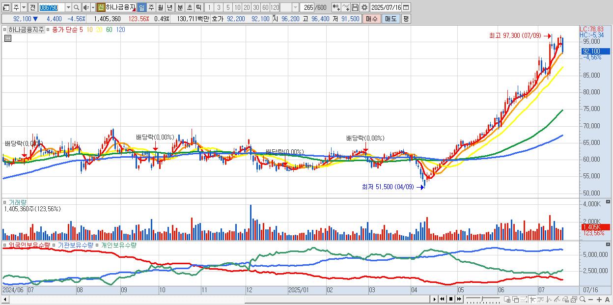Click the stop button in replay controls
The height and width of the screenshot is (305, 613).
pos(451,299)
